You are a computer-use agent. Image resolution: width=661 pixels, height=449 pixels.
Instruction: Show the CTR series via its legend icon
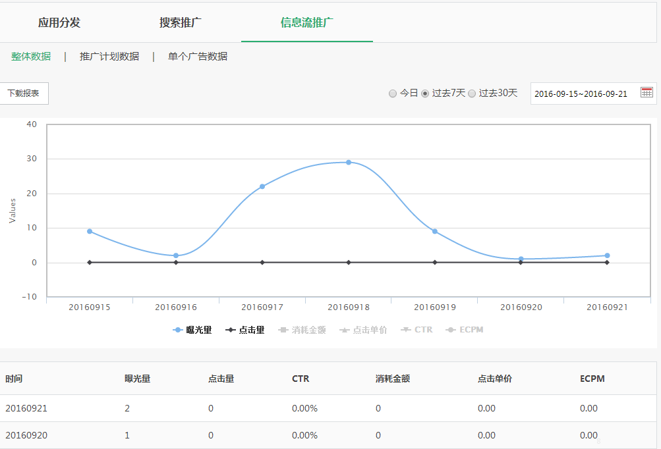coord(405,329)
